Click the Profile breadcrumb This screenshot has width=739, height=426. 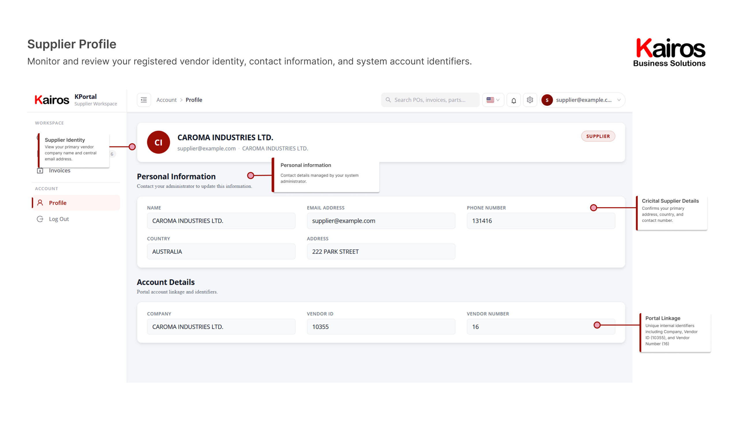tap(194, 100)
